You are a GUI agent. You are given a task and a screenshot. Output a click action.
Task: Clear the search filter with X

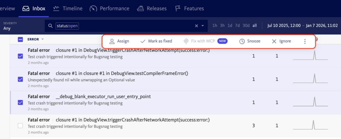[x=196, y=26]
